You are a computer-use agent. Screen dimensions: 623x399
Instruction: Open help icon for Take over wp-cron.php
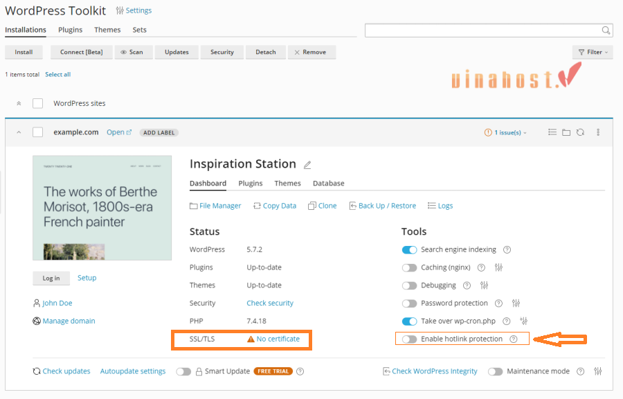tap(507, 321)
